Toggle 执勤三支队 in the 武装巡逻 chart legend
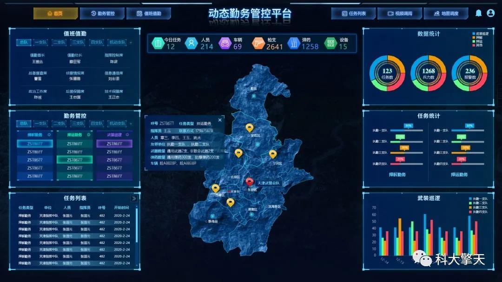 478,207
